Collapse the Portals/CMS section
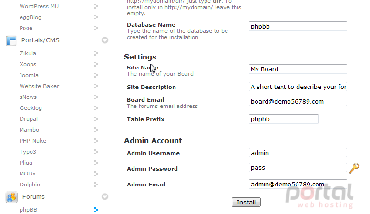 105,40
